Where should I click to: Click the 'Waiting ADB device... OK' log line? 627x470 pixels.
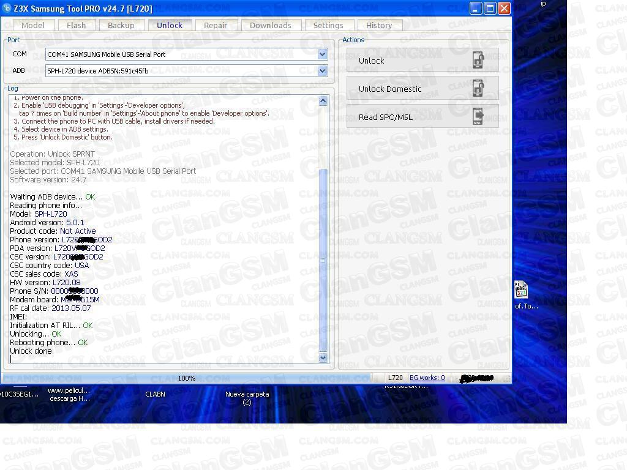pyautogui.click(x=53, y=196)
